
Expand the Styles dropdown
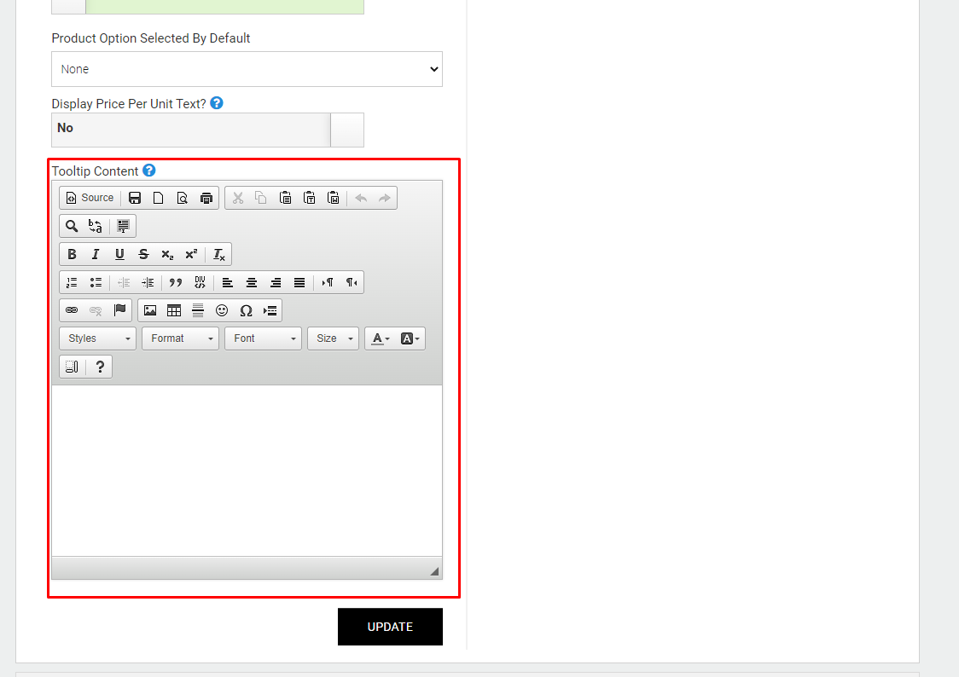point(98,338)
